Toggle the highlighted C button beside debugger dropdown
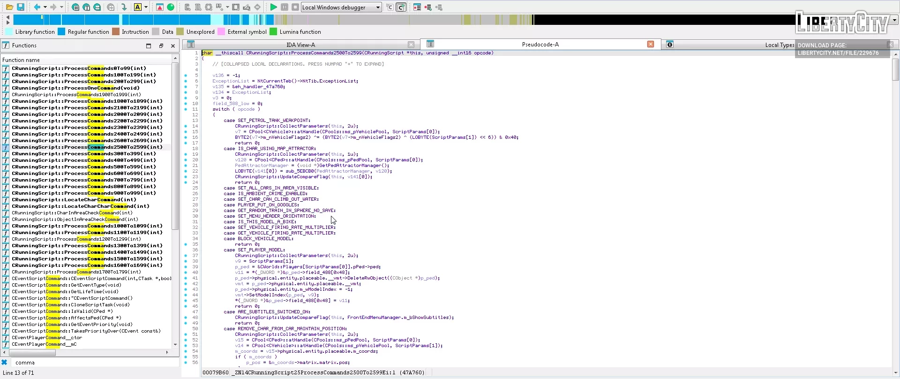The width and height of the screenshot is (900, 379). pyautogui.click(x=401, y=7)
